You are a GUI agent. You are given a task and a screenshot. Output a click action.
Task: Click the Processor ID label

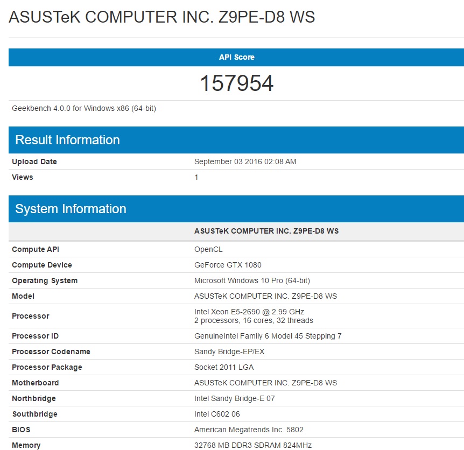tap(35, 336)
